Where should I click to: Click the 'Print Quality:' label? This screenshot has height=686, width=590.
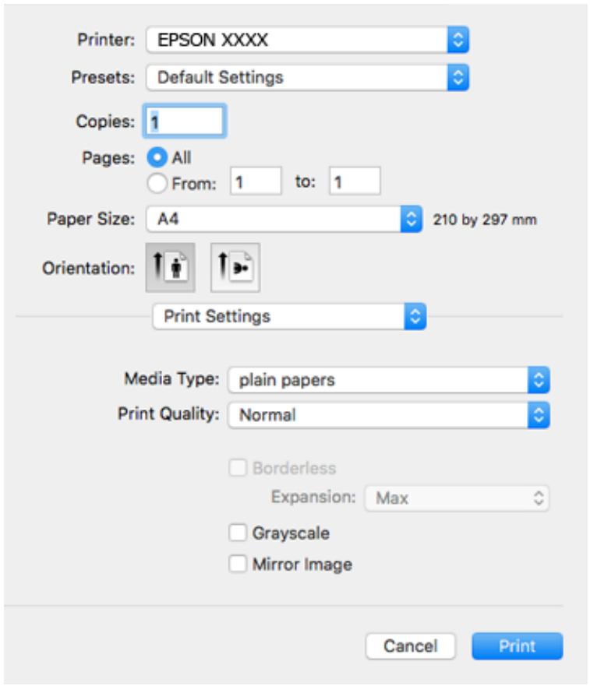tap(168, 414)
